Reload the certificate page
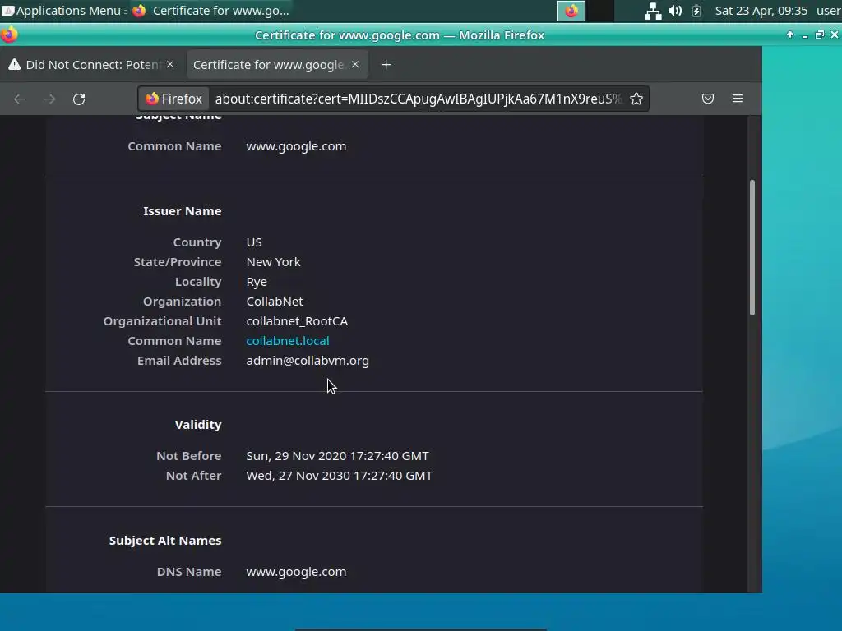The image size is (842, 631). (x=79, y=99)
